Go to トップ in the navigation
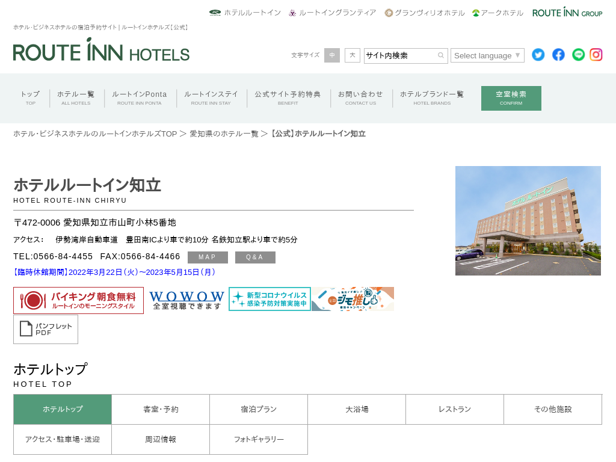The width and height of the screenshot is (616, 462). 30,98
